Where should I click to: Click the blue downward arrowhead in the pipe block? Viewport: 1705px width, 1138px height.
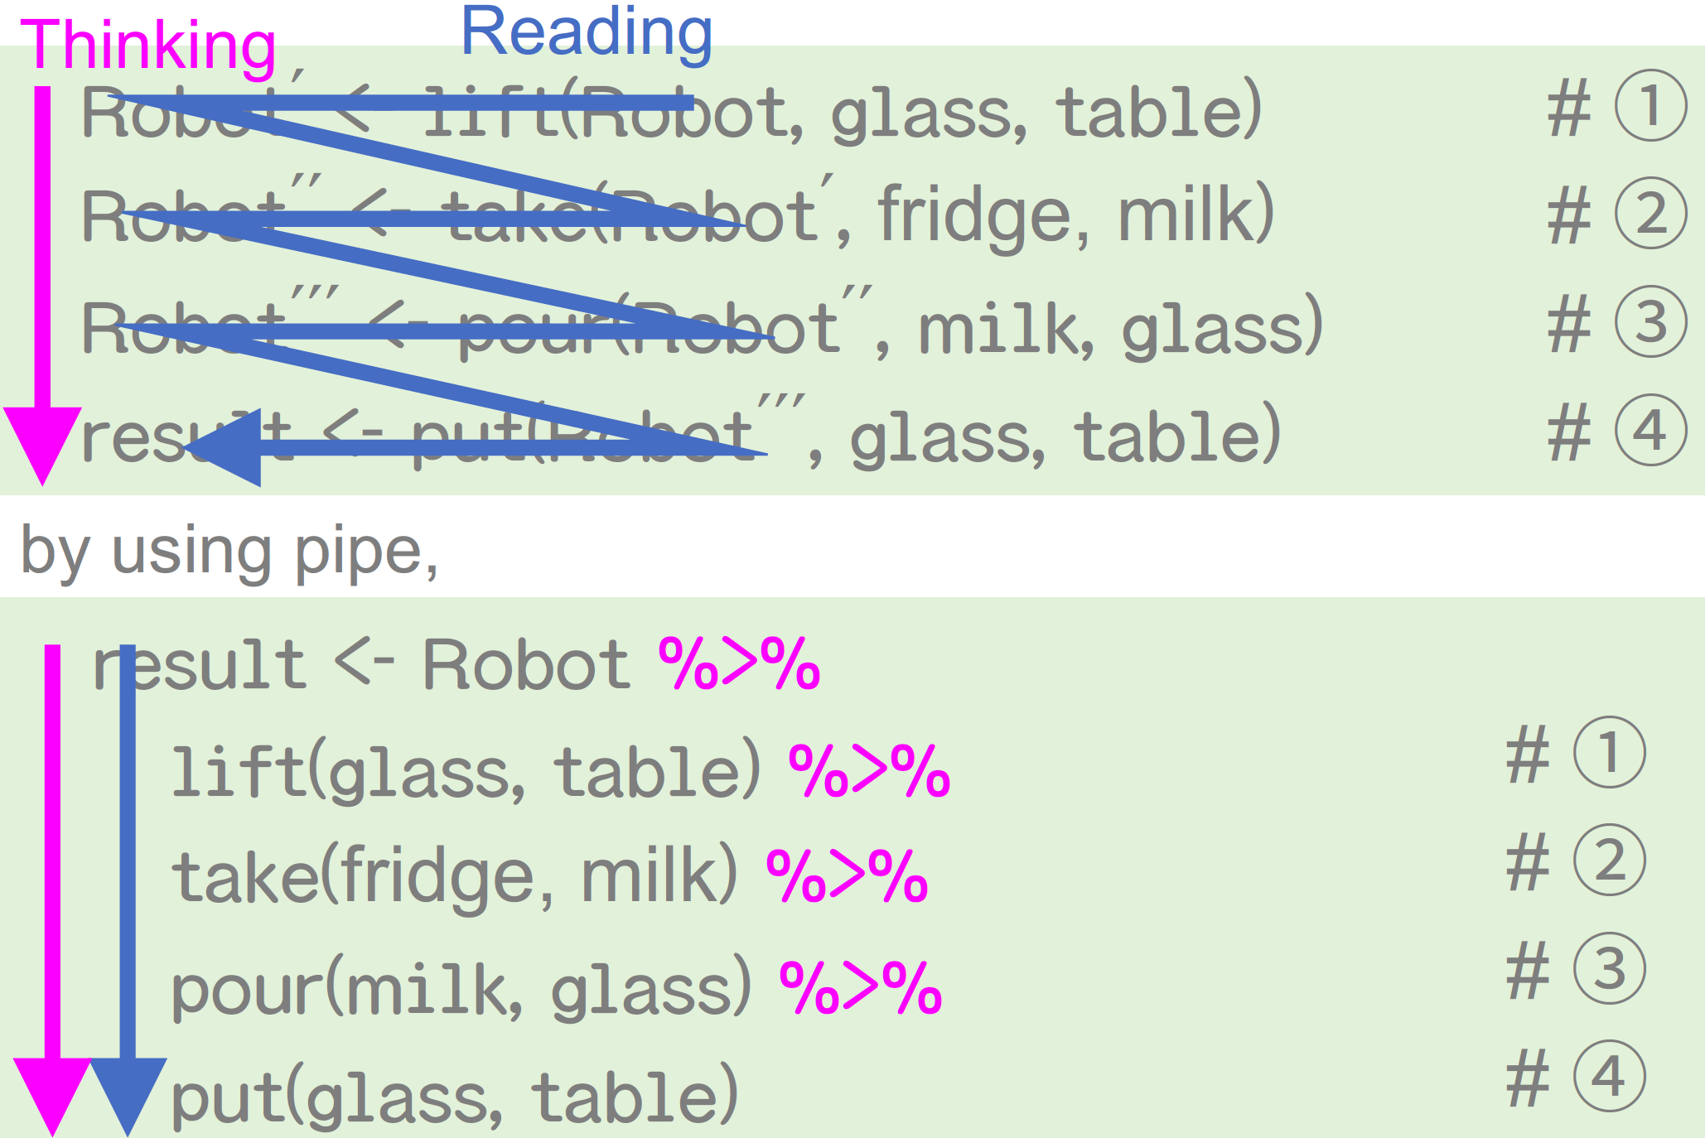[128, 1093]
